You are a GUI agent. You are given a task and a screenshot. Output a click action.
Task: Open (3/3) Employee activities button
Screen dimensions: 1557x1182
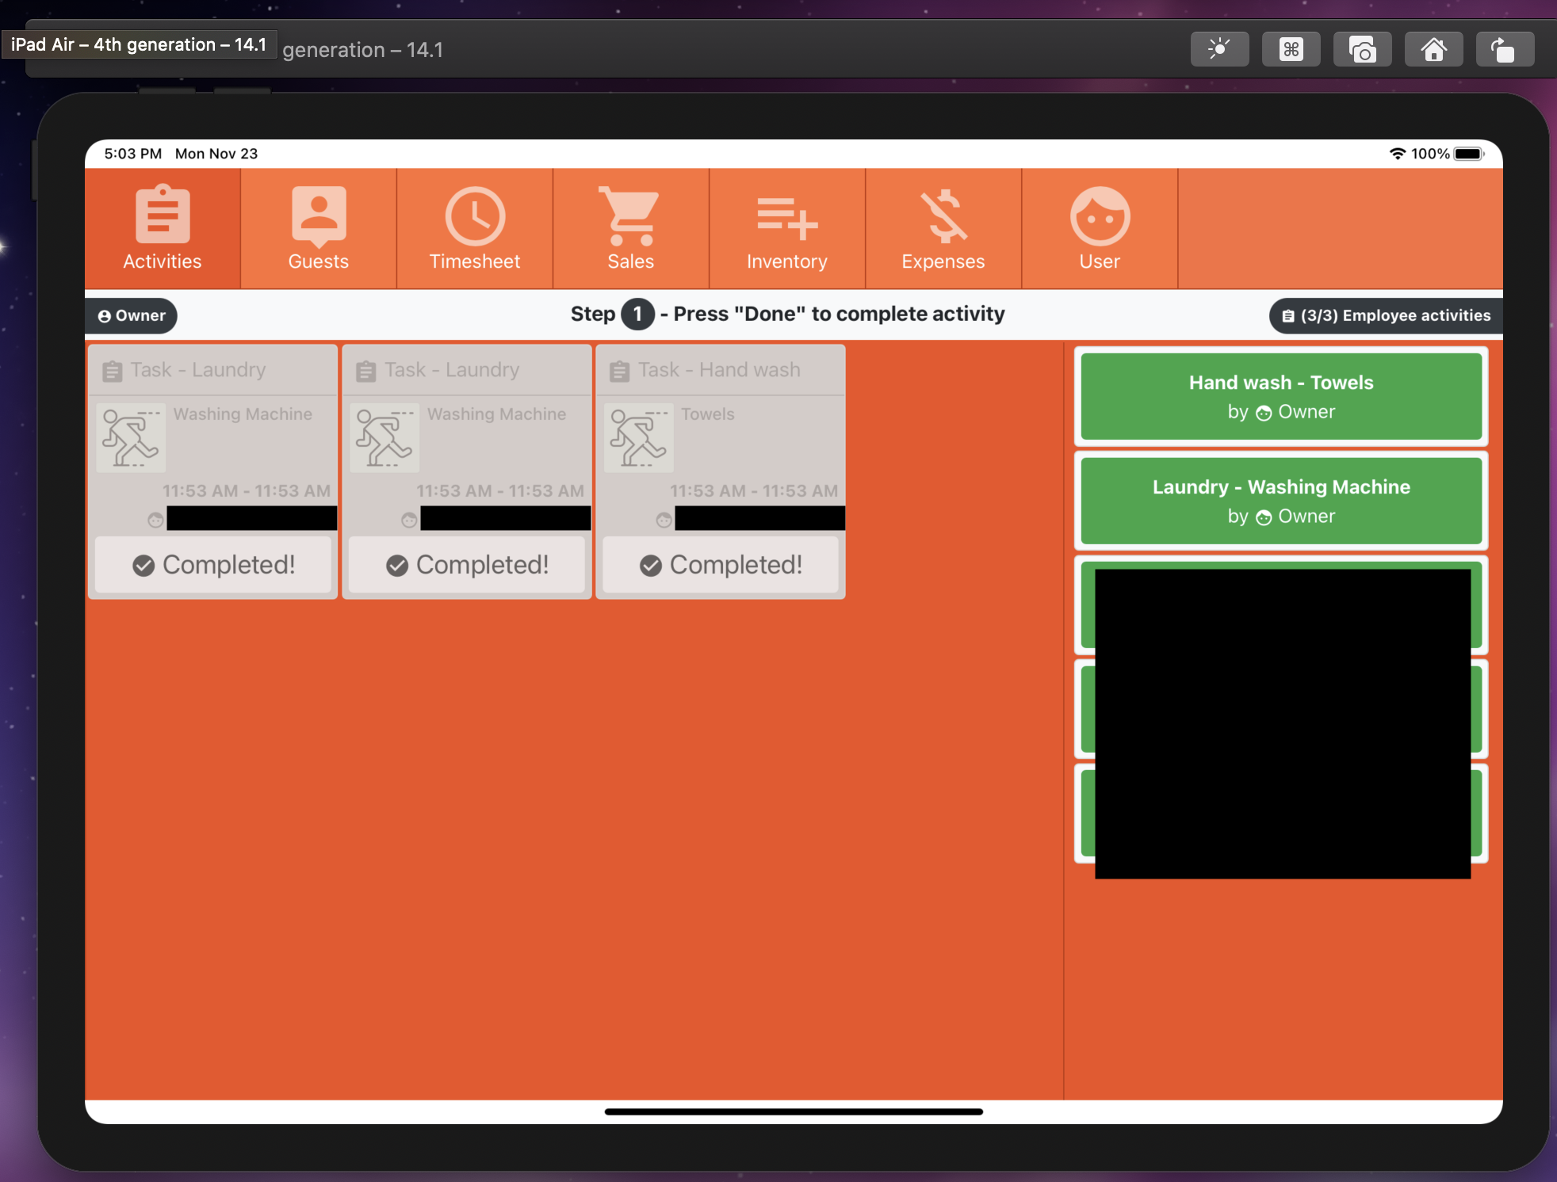[1386, 315]
